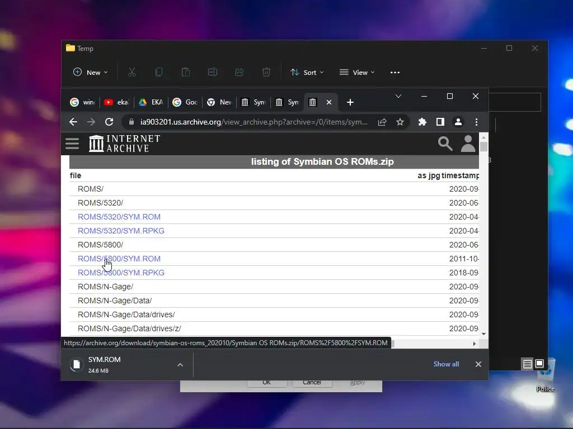The height and width of the screenshot is (429, 573).
Task: Reload the archive page
Action: [x=109, y=122]
